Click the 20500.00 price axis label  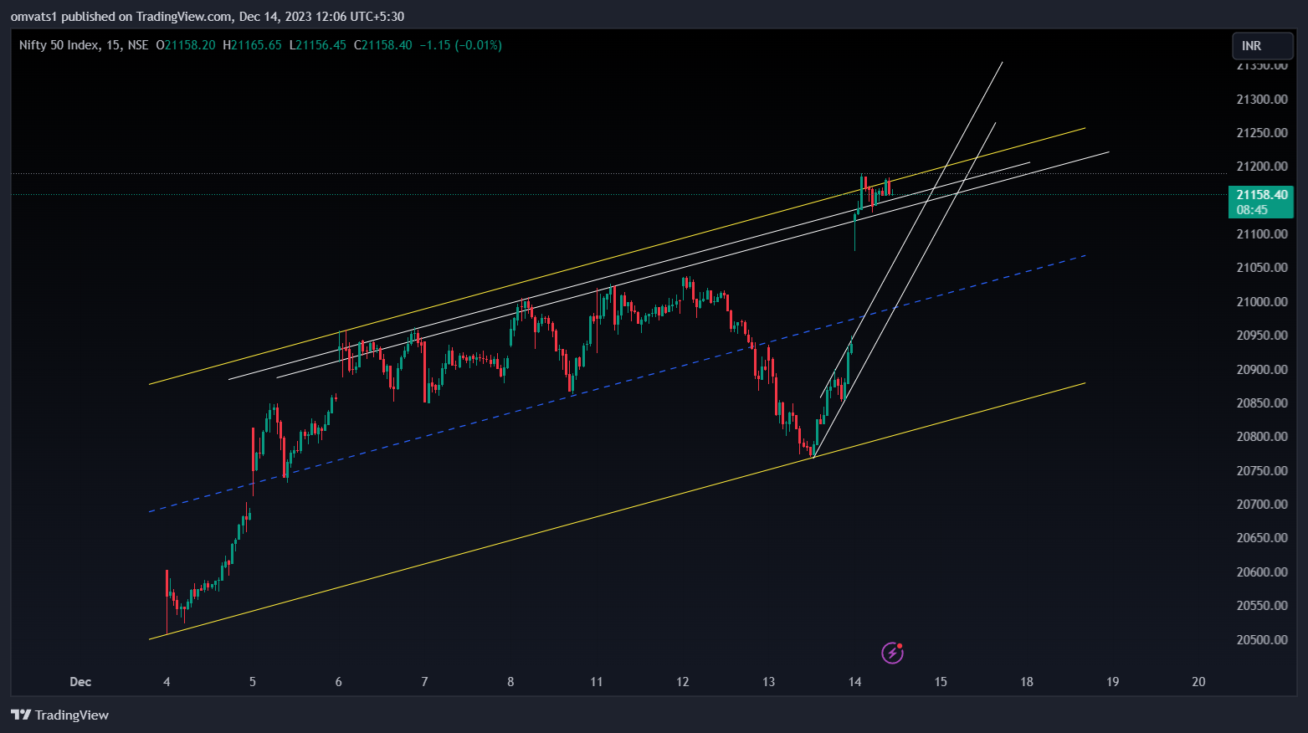1262,639
